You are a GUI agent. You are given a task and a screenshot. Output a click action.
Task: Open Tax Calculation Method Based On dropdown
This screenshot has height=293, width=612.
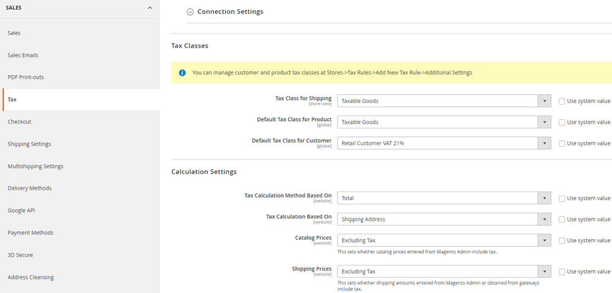[x=444, y=198]
